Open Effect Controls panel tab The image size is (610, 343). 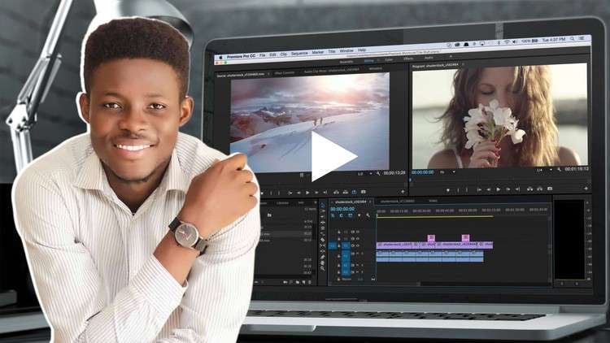[285, 73]
